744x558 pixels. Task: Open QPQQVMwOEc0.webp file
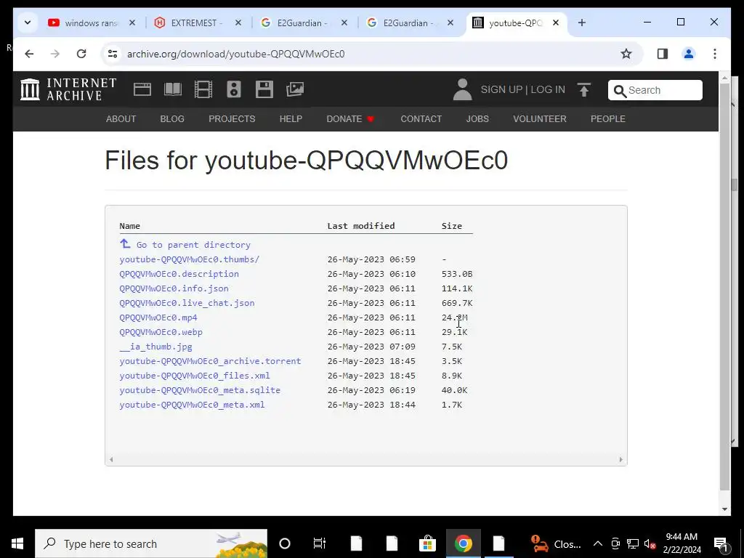pos(161,331)
